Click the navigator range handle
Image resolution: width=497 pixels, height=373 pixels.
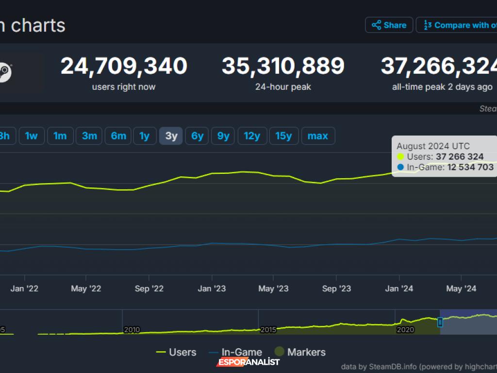(x=440, y=322)
